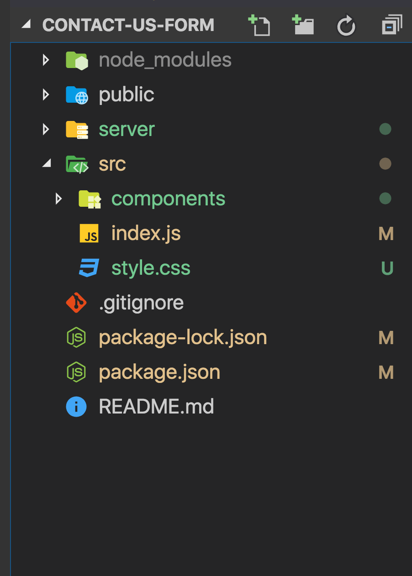412x576 pixels.
Task: Expand the server folder arrow
Action: 46,129
